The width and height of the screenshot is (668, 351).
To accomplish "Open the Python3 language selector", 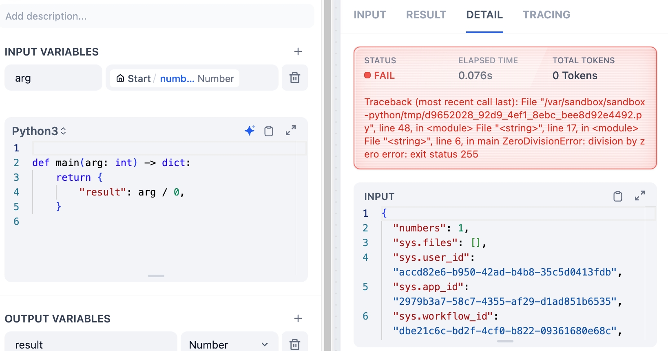I will pyautogui.click(x=39, y=131).
